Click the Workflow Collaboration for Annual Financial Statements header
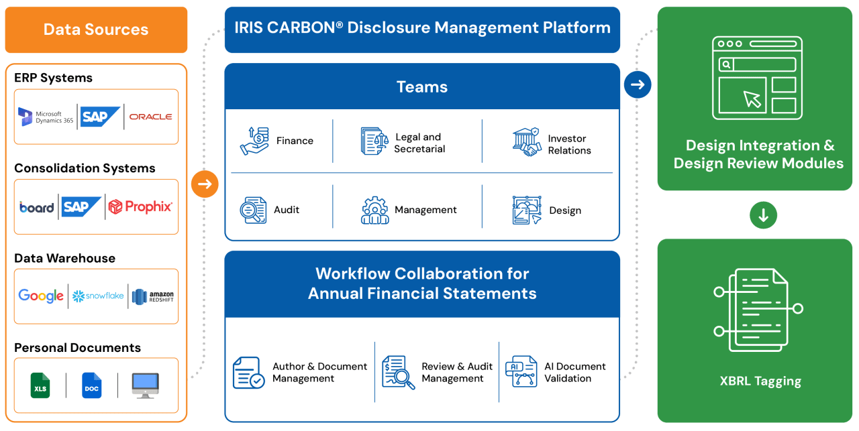859x431 pixels. click(422, 284)
